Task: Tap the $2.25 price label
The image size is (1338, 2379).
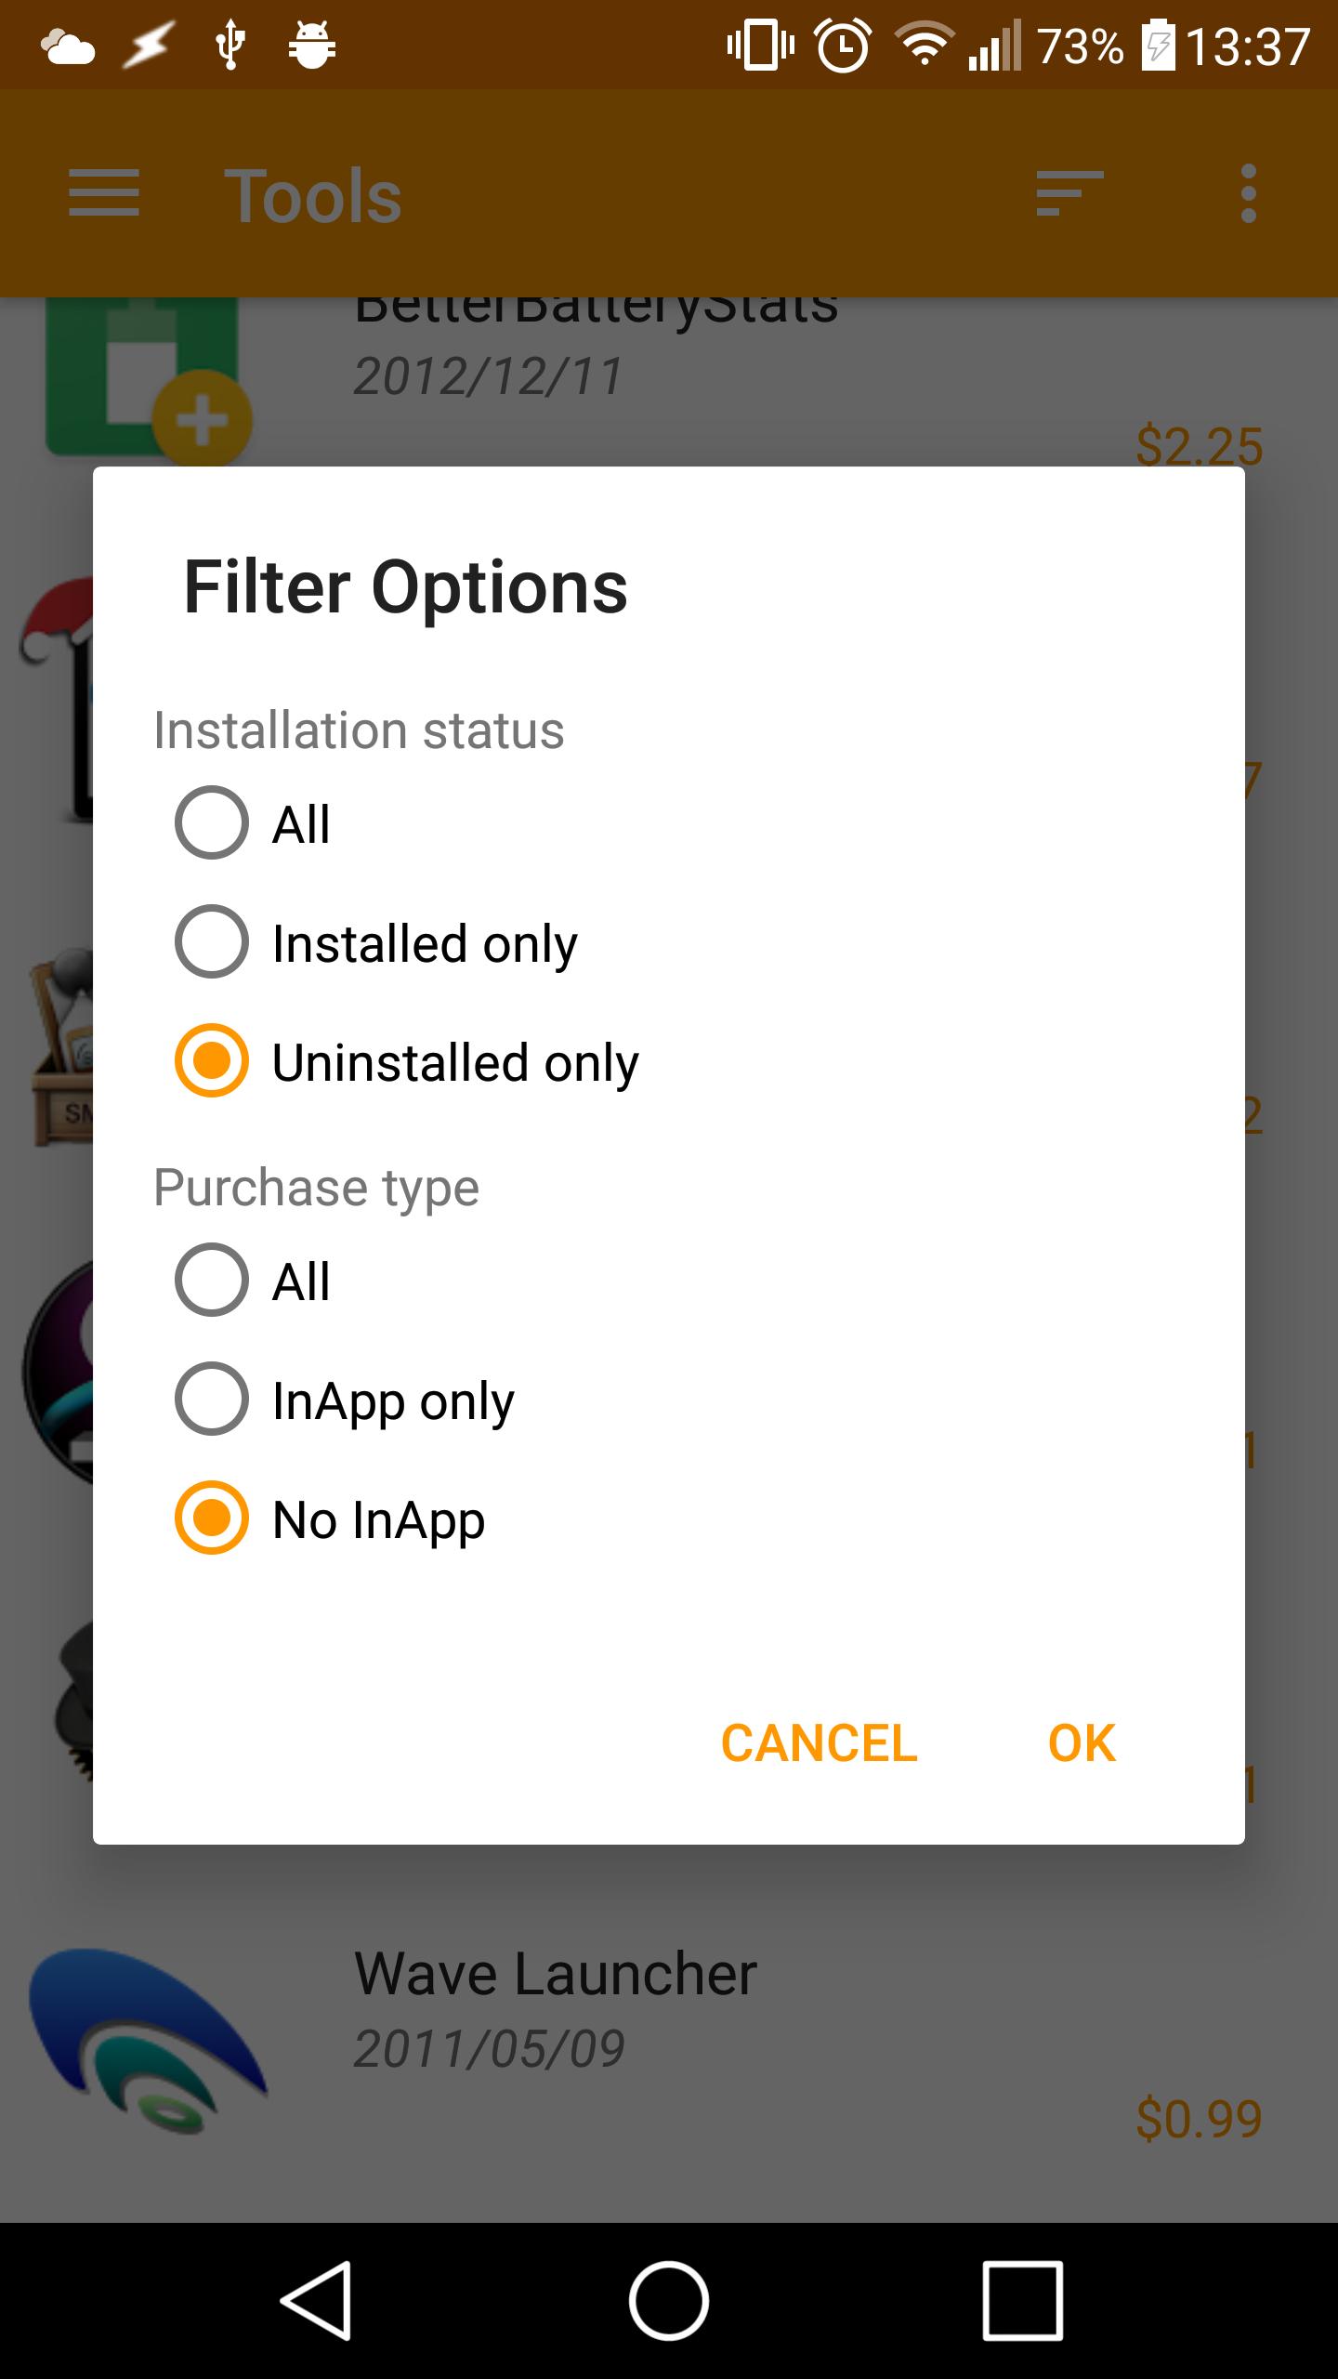Action: (x=1198, y=443)
